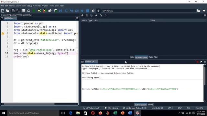This screenshot has width=207, height=116.
Task: Run the file with green play icon
Action: coord(34,11)
